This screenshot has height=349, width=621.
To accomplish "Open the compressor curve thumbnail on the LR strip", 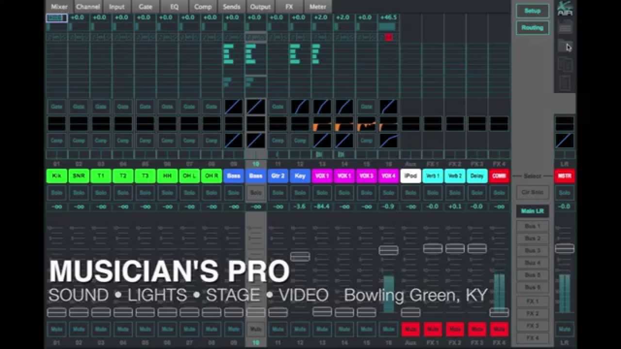I will [x=564, y=141].
